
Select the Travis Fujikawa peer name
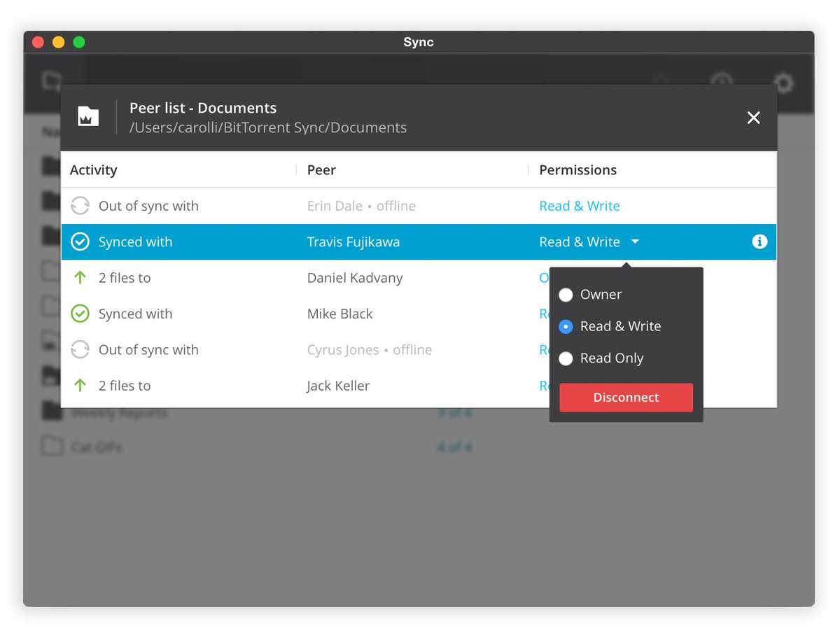[x=353, y=241]
